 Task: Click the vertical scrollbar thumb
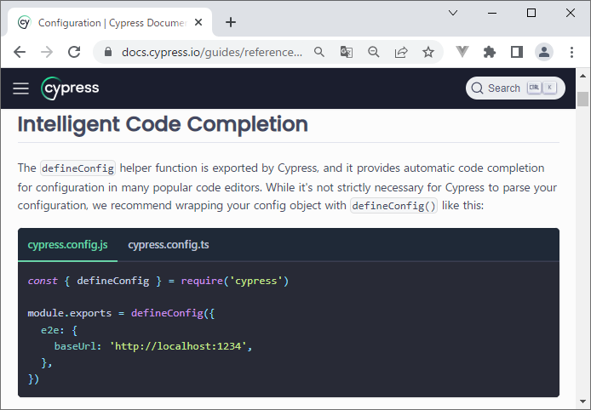[x=582, y=100]
